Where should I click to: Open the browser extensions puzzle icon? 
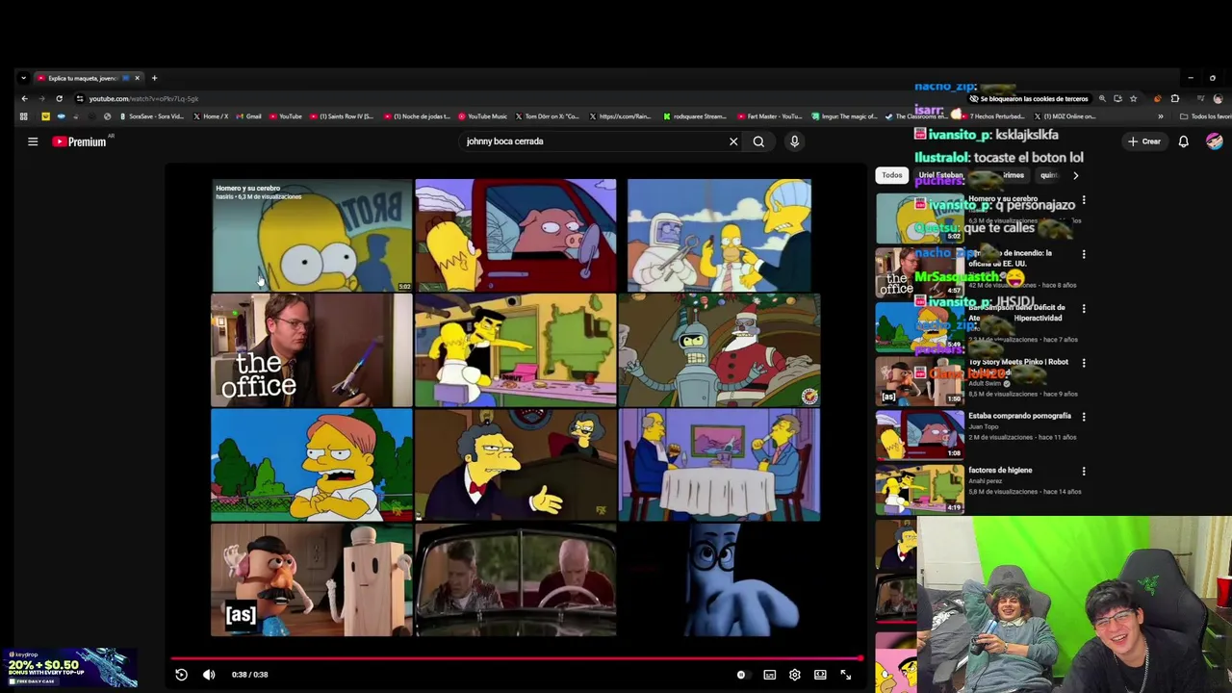pyautogui.click(x=1174, y=98)
